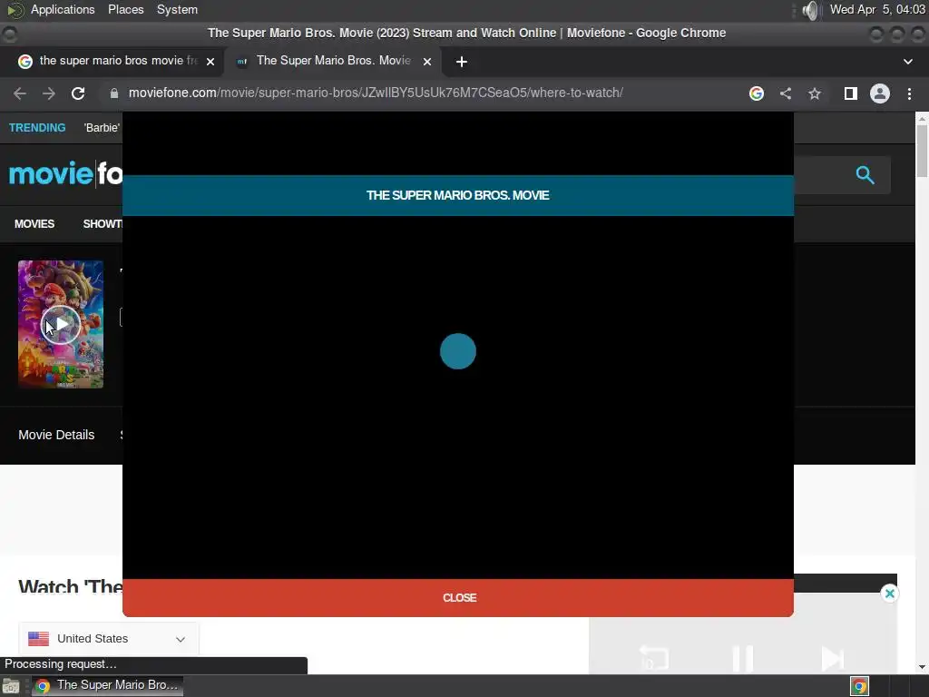Open the Applications menu
The image size is (929, 697).
(63, 10)
